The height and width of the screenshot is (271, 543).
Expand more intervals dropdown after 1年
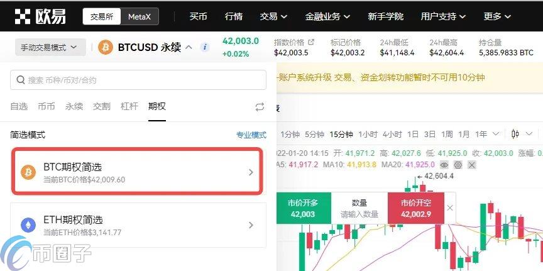(496, 134)
